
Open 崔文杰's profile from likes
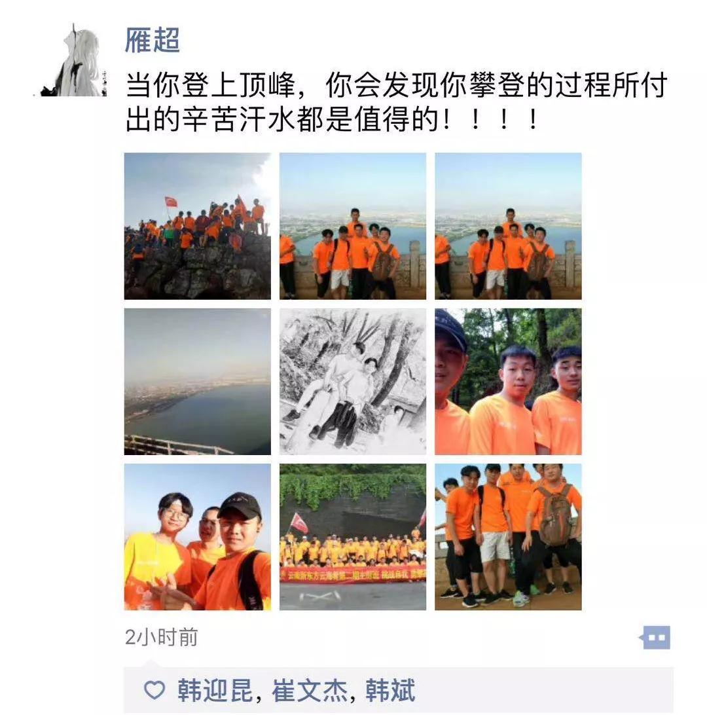click(309, 690)
